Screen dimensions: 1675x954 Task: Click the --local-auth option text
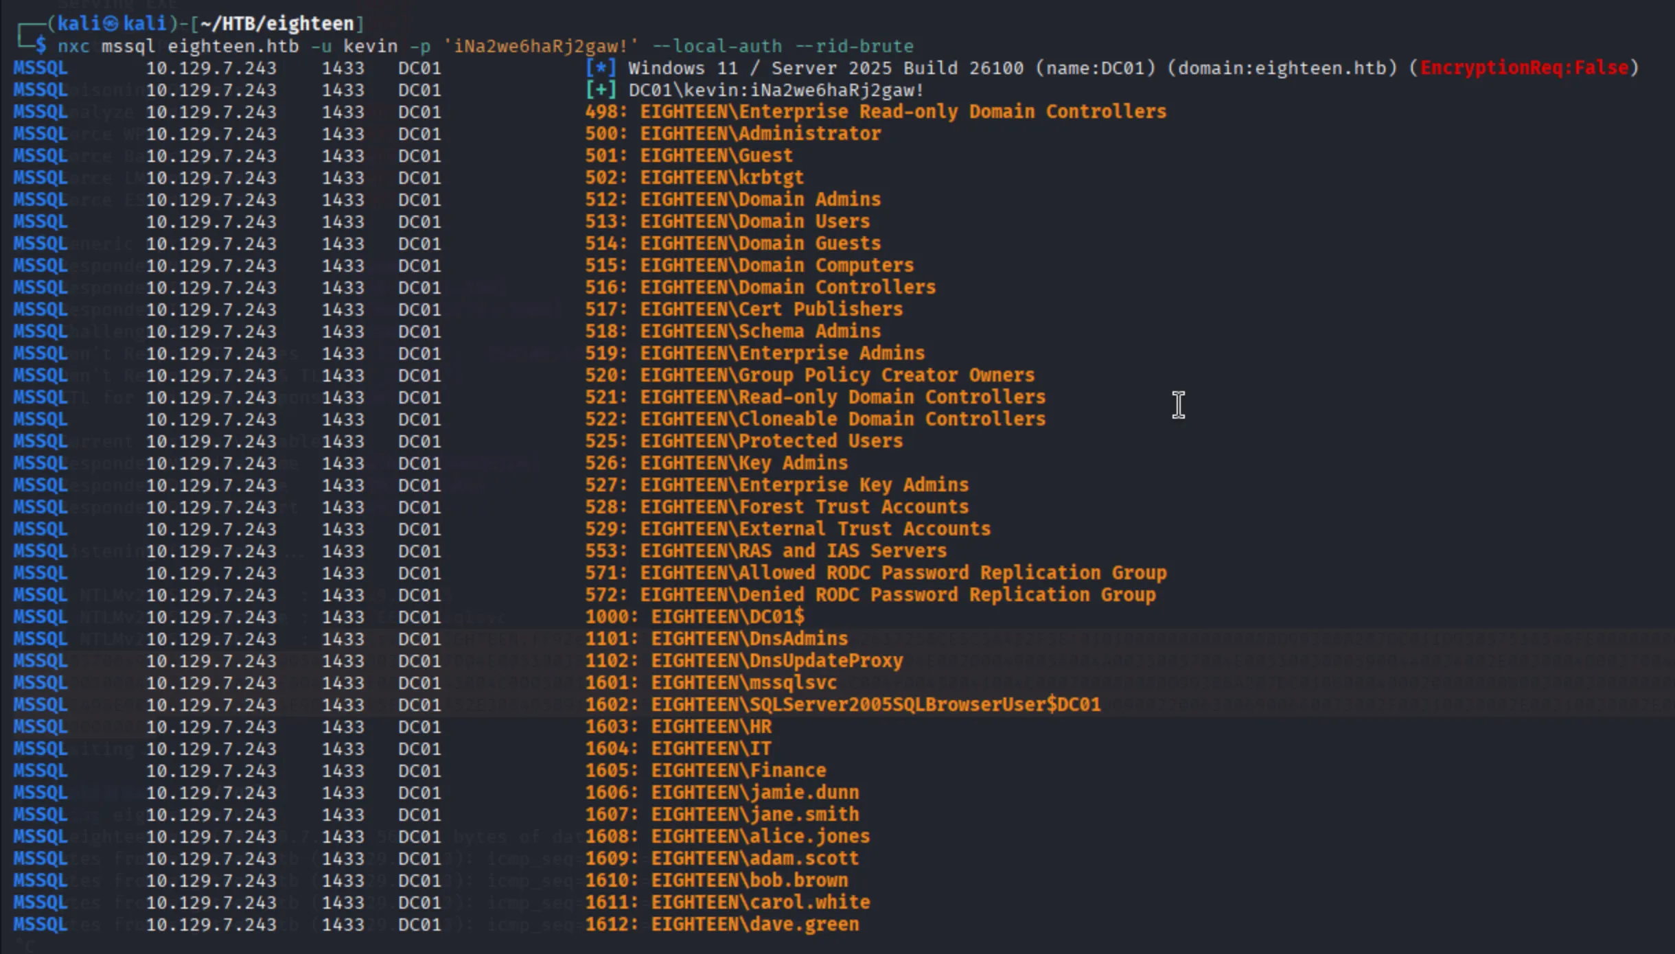click(x=716, y=46)
